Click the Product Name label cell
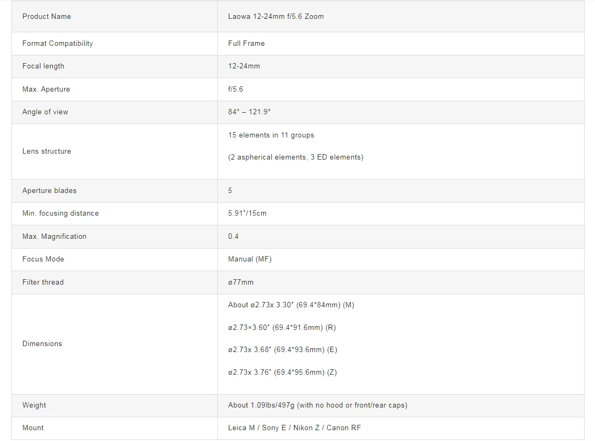This screenshot has width=595, height=441. 46,16
